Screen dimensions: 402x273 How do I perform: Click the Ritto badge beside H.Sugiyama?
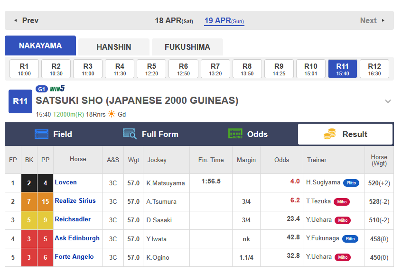pos(351,183)
